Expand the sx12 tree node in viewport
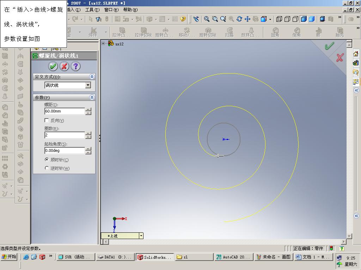Screen dimensions: 361x270 coord(103,44)
